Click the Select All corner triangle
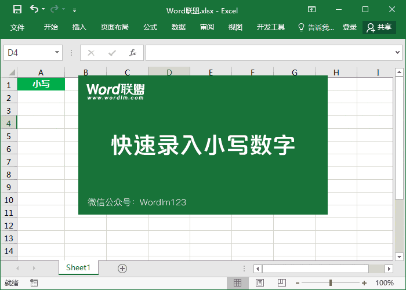406x290 pixels. pyautogui.click(x=12, y=72)
